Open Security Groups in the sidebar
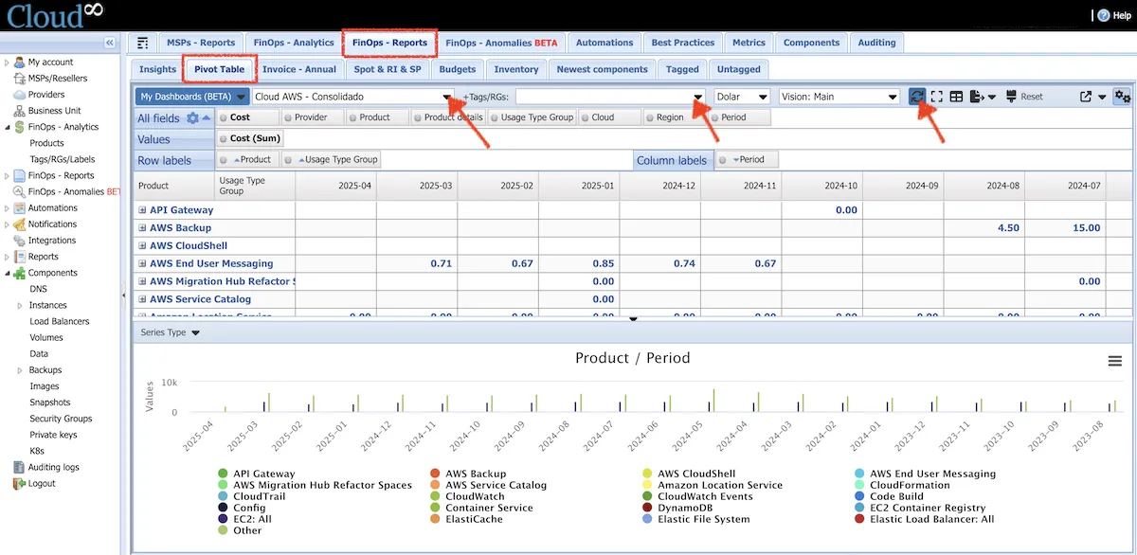This screenshot has height=555, width=1137. click(61, 419)
